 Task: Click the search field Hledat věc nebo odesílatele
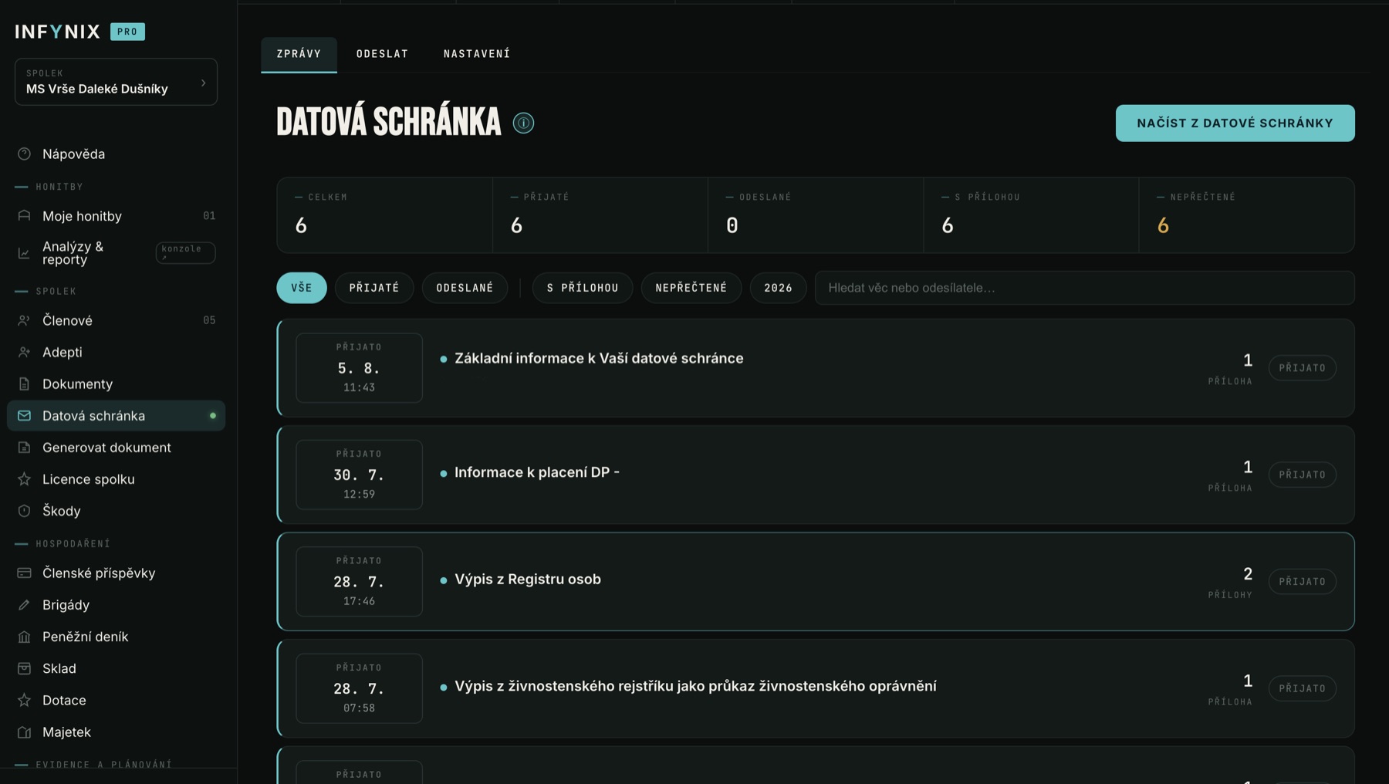pos(1084,288)
